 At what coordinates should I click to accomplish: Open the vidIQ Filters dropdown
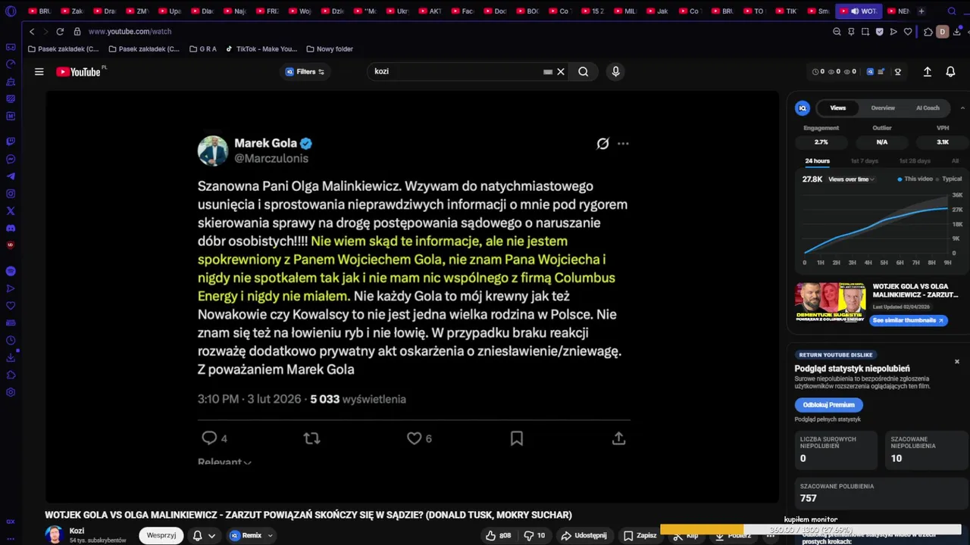point(305,72)
